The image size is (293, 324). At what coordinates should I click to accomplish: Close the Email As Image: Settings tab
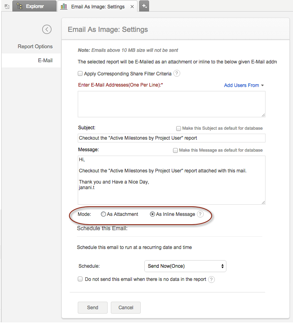click(x=132, y=7)
